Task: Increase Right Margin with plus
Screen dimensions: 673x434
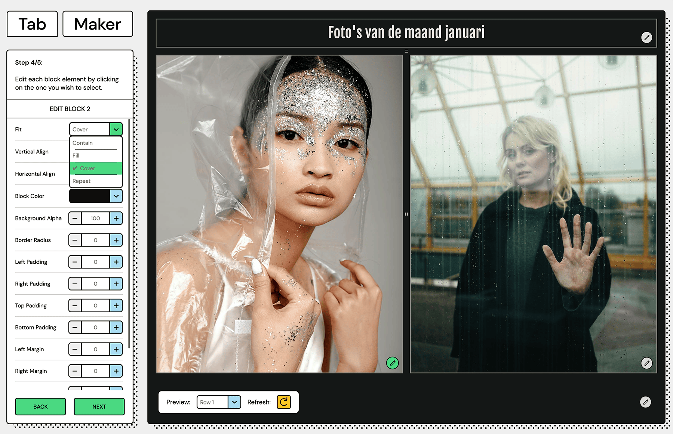Action: 116,371
